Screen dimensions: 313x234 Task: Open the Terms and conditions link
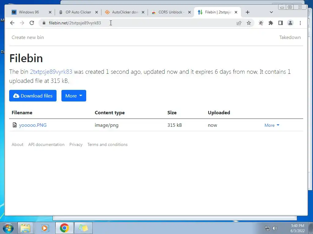tap(107, 144)
